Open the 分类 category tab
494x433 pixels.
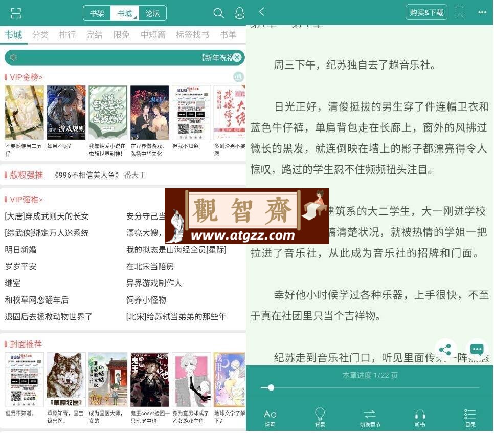[40, 34]
